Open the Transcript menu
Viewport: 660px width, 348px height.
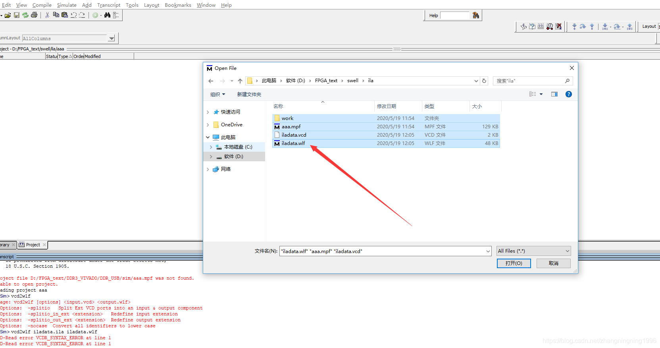point(109,5)
